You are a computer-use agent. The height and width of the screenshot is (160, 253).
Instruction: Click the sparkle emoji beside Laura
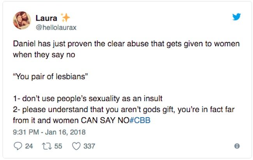(65, 17)
